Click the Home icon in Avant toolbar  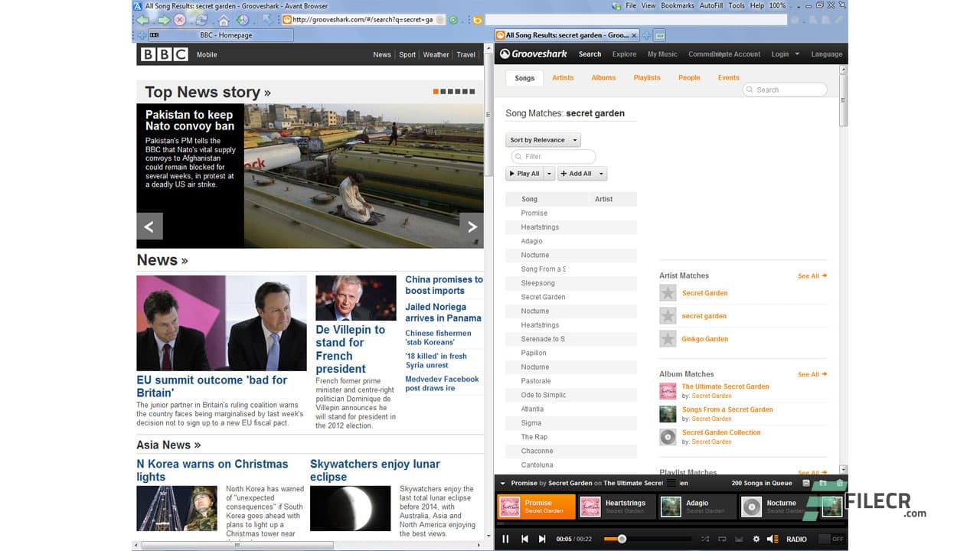[224, 21]
